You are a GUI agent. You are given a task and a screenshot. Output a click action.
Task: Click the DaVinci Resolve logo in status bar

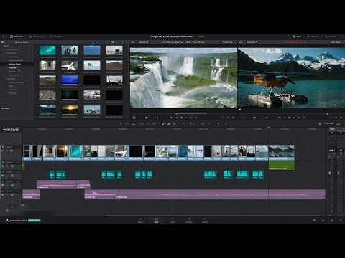click(7, 221)
